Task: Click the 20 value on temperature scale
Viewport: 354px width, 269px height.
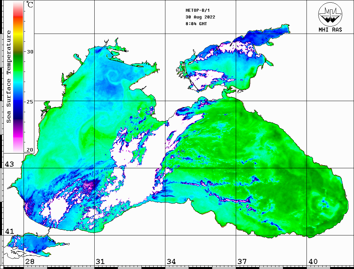Action: [30, 150]
